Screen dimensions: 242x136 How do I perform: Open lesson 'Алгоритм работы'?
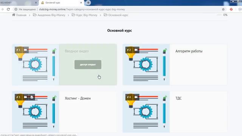tap(189, 51)
